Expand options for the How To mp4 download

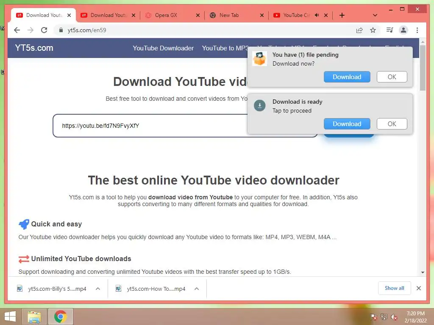coord(197,289)
